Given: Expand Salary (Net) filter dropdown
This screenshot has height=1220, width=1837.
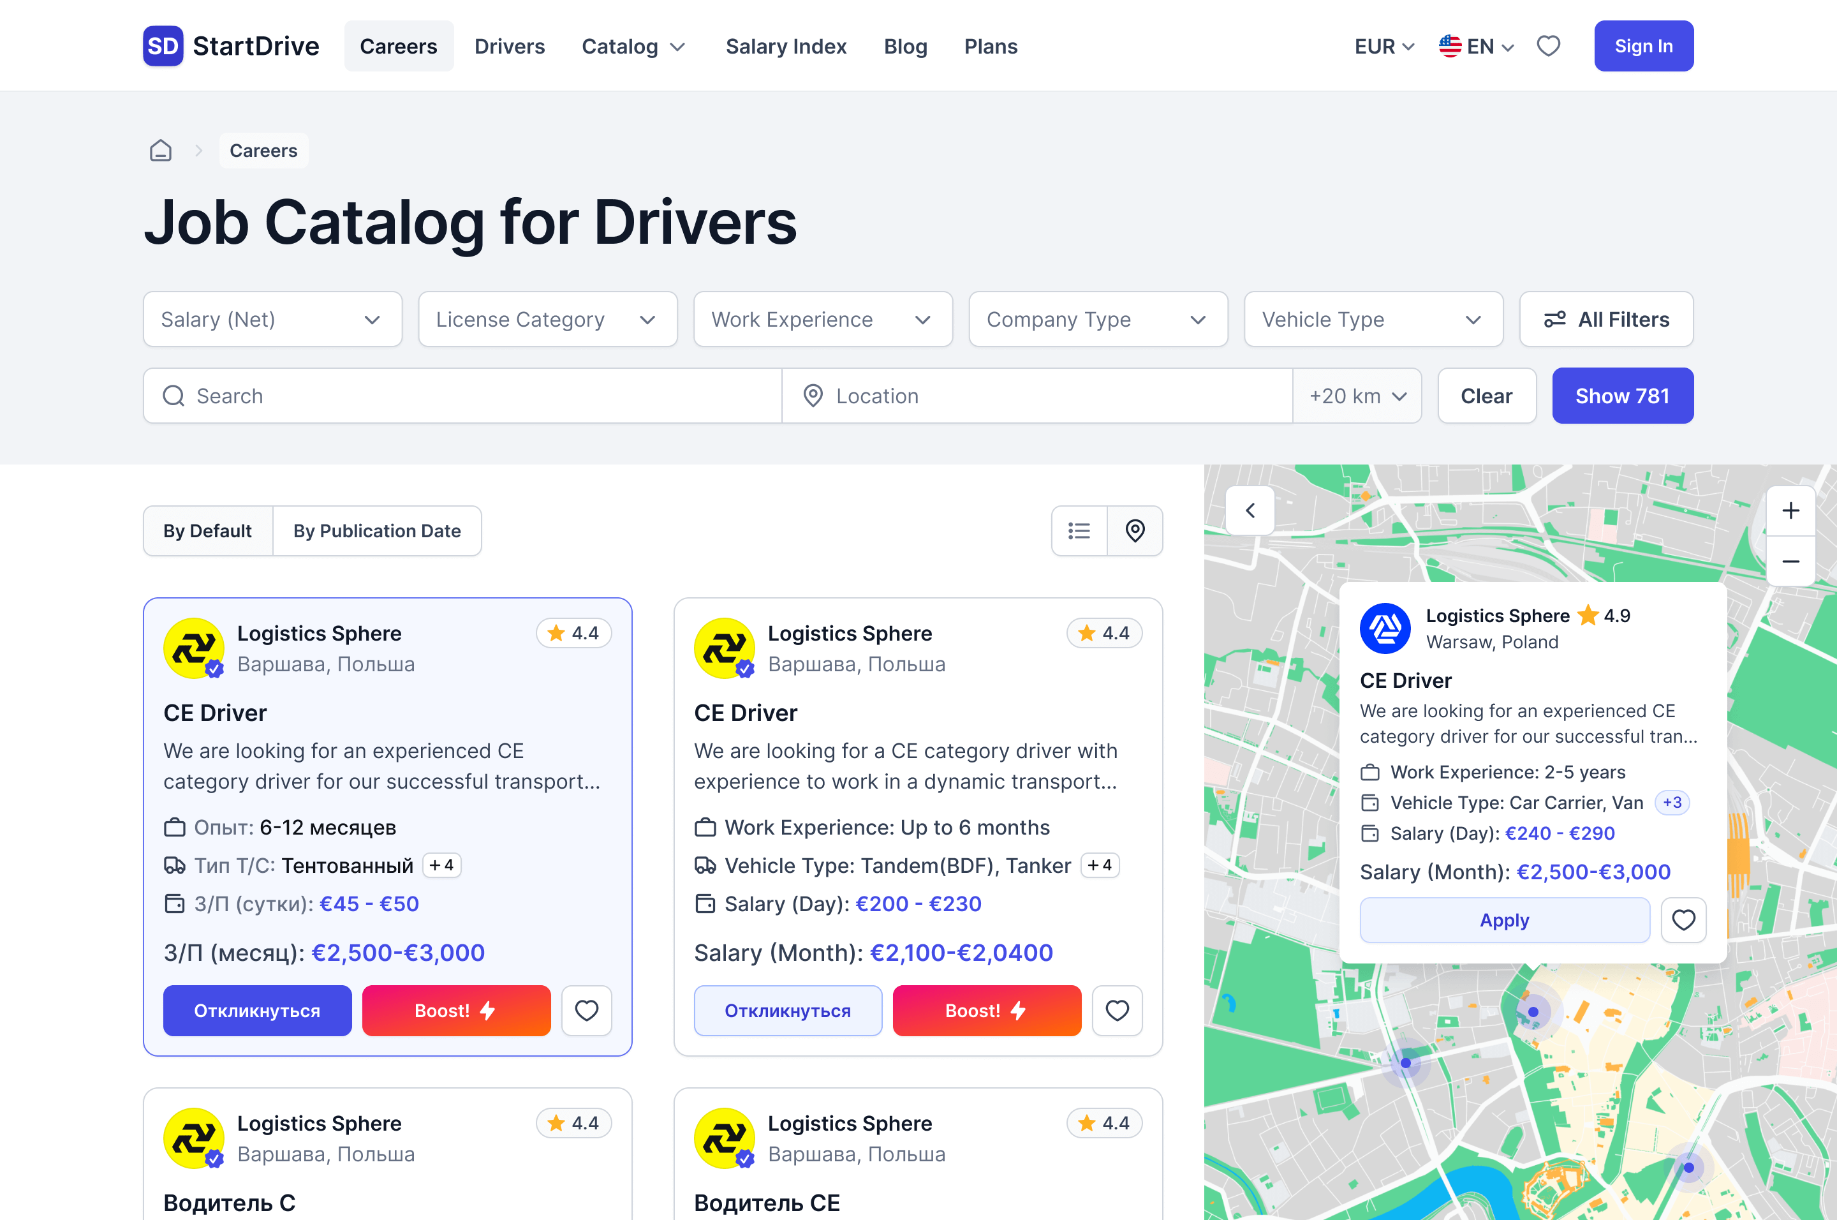Looking at the screenshot, I should pos(272,319).
